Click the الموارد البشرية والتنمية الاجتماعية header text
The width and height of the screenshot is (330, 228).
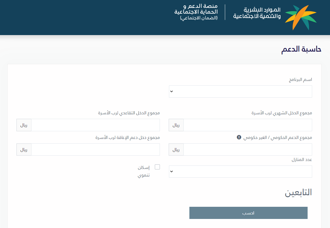pyautogui.click(x=257, y=13)
